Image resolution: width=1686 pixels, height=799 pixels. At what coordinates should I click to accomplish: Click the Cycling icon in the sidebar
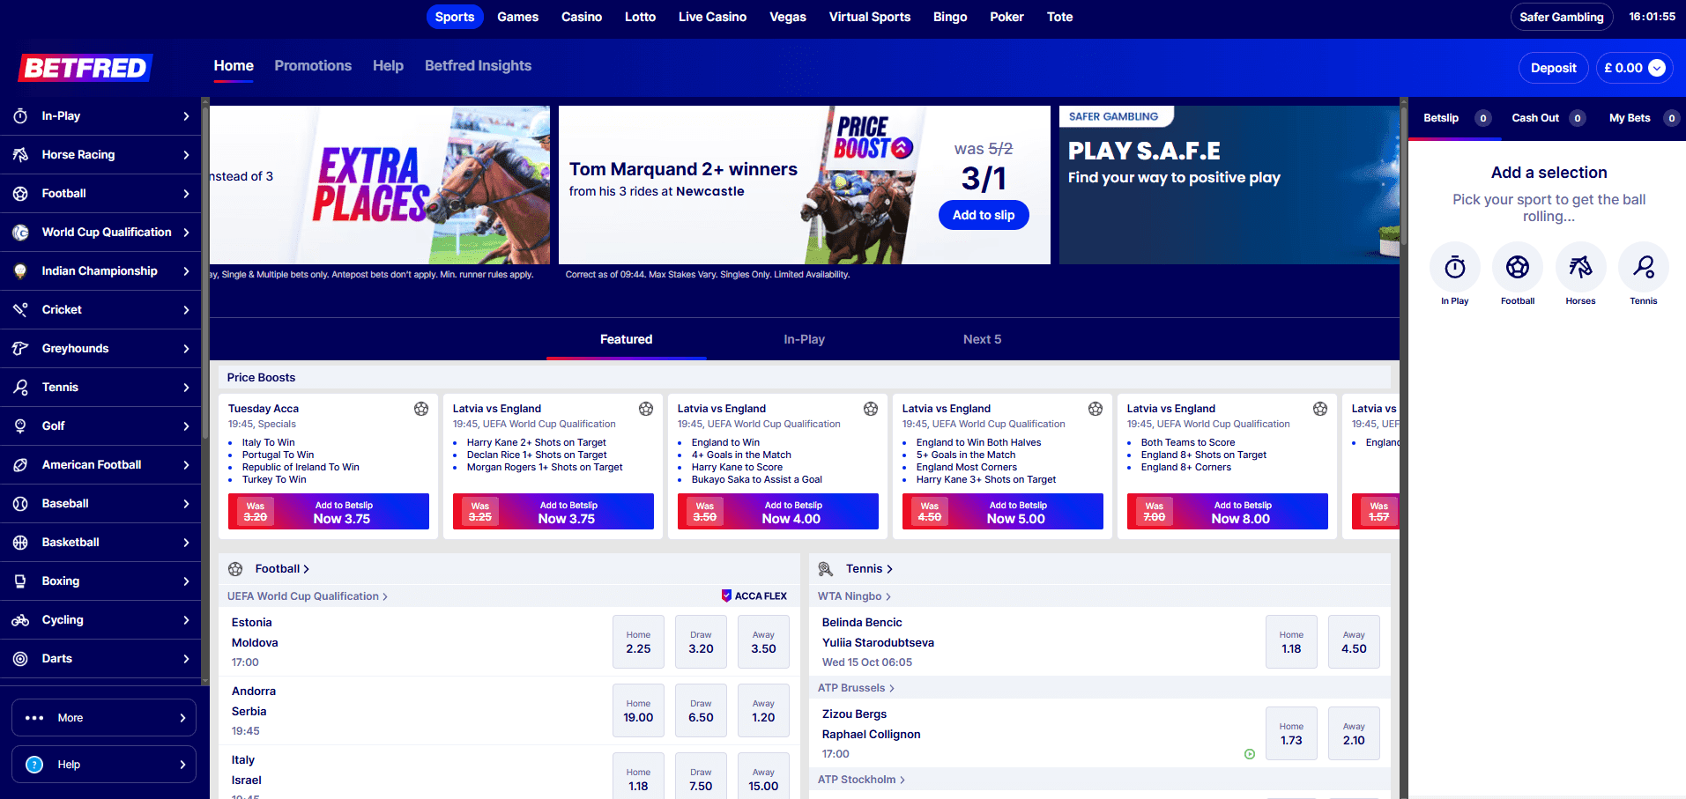tap(20, 620)
